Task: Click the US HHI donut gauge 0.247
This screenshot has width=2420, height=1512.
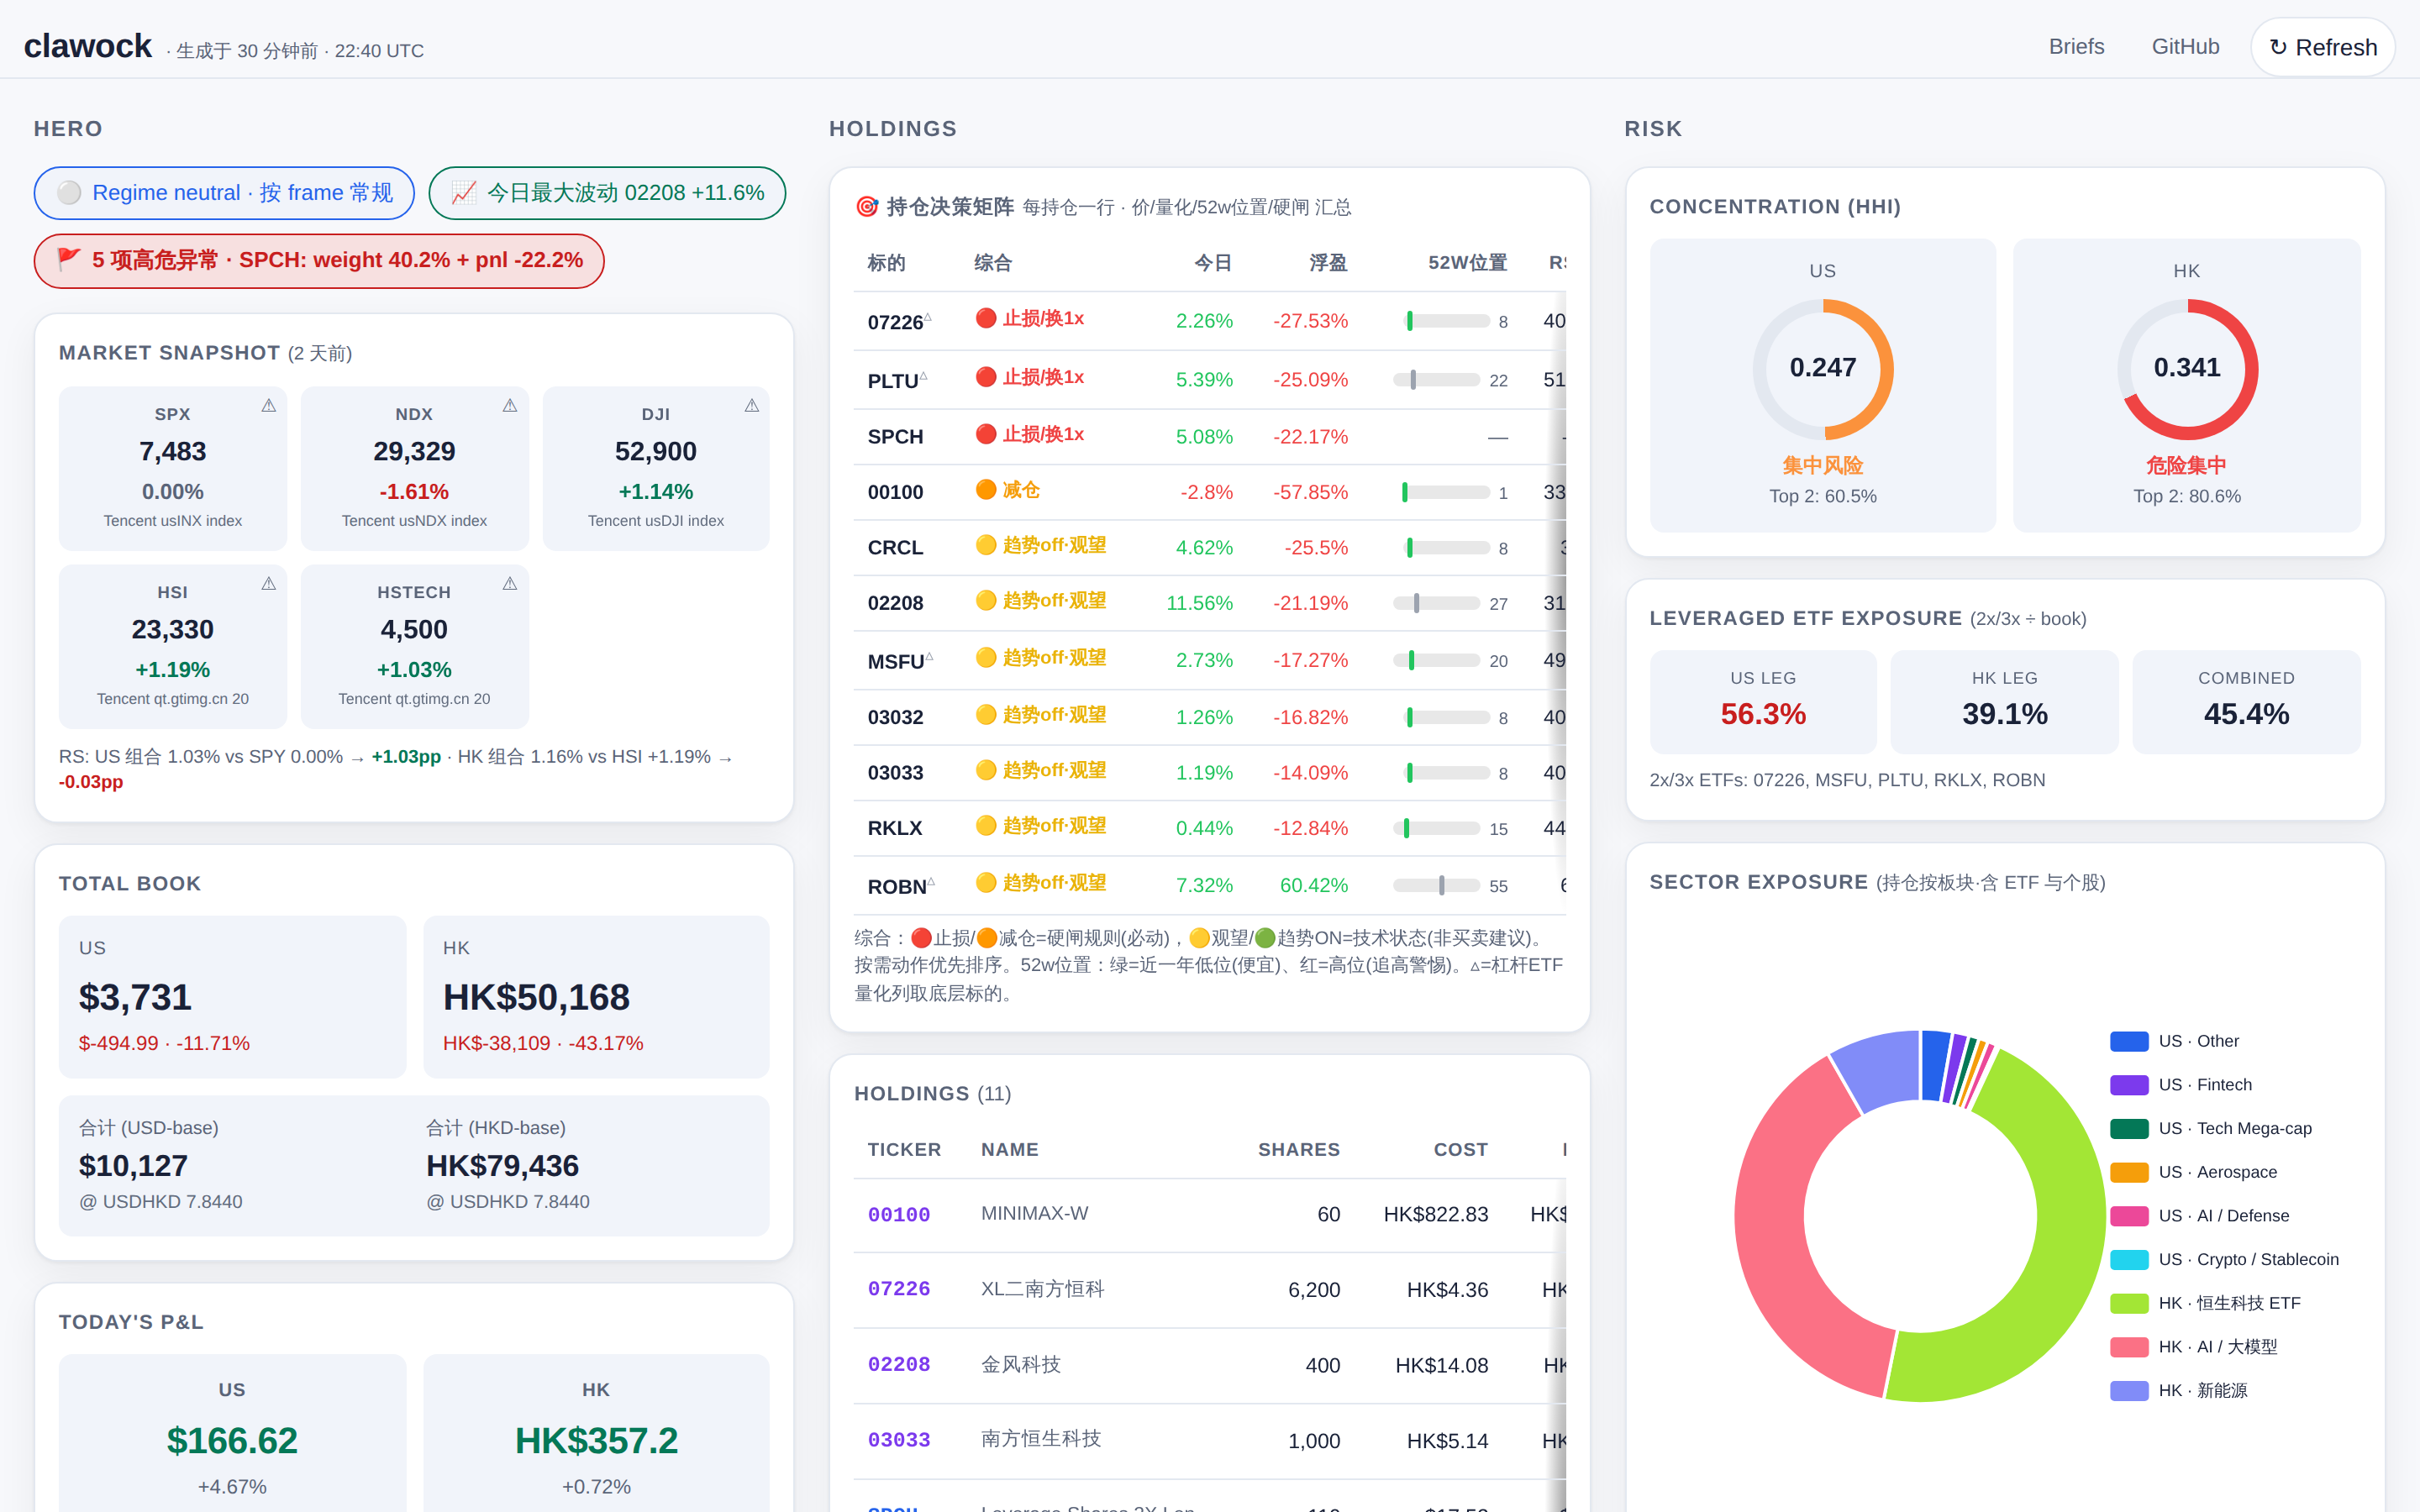Action: [x=1822, y=368]
